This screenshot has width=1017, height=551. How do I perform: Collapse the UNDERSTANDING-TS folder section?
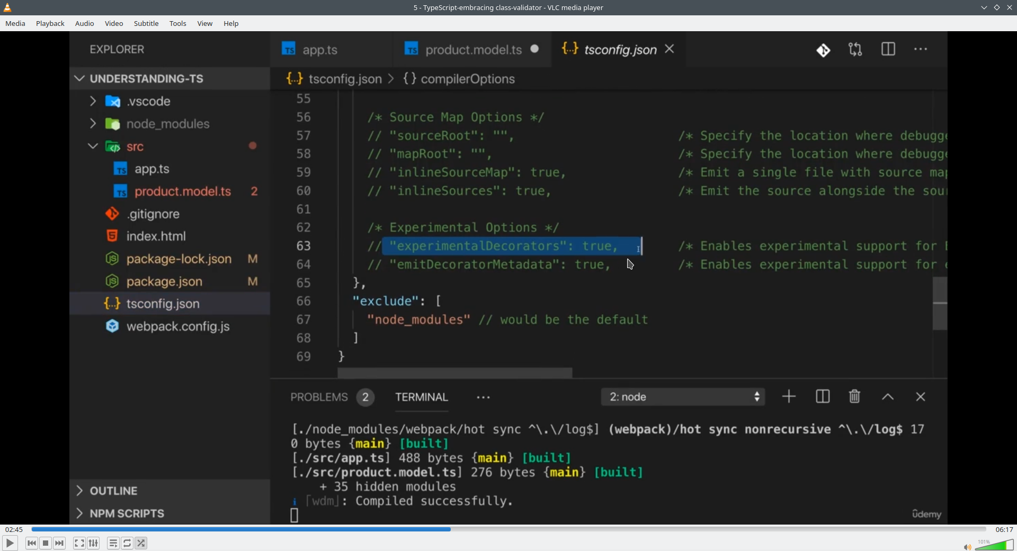tap(169, 78)
